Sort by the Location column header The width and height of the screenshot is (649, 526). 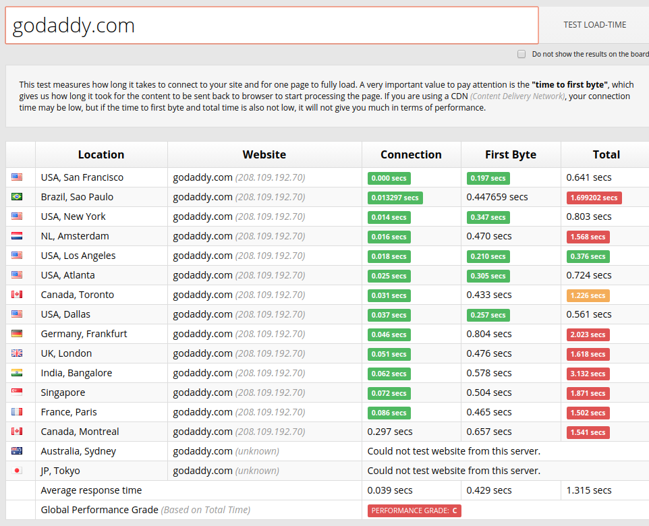click(101, 154)
